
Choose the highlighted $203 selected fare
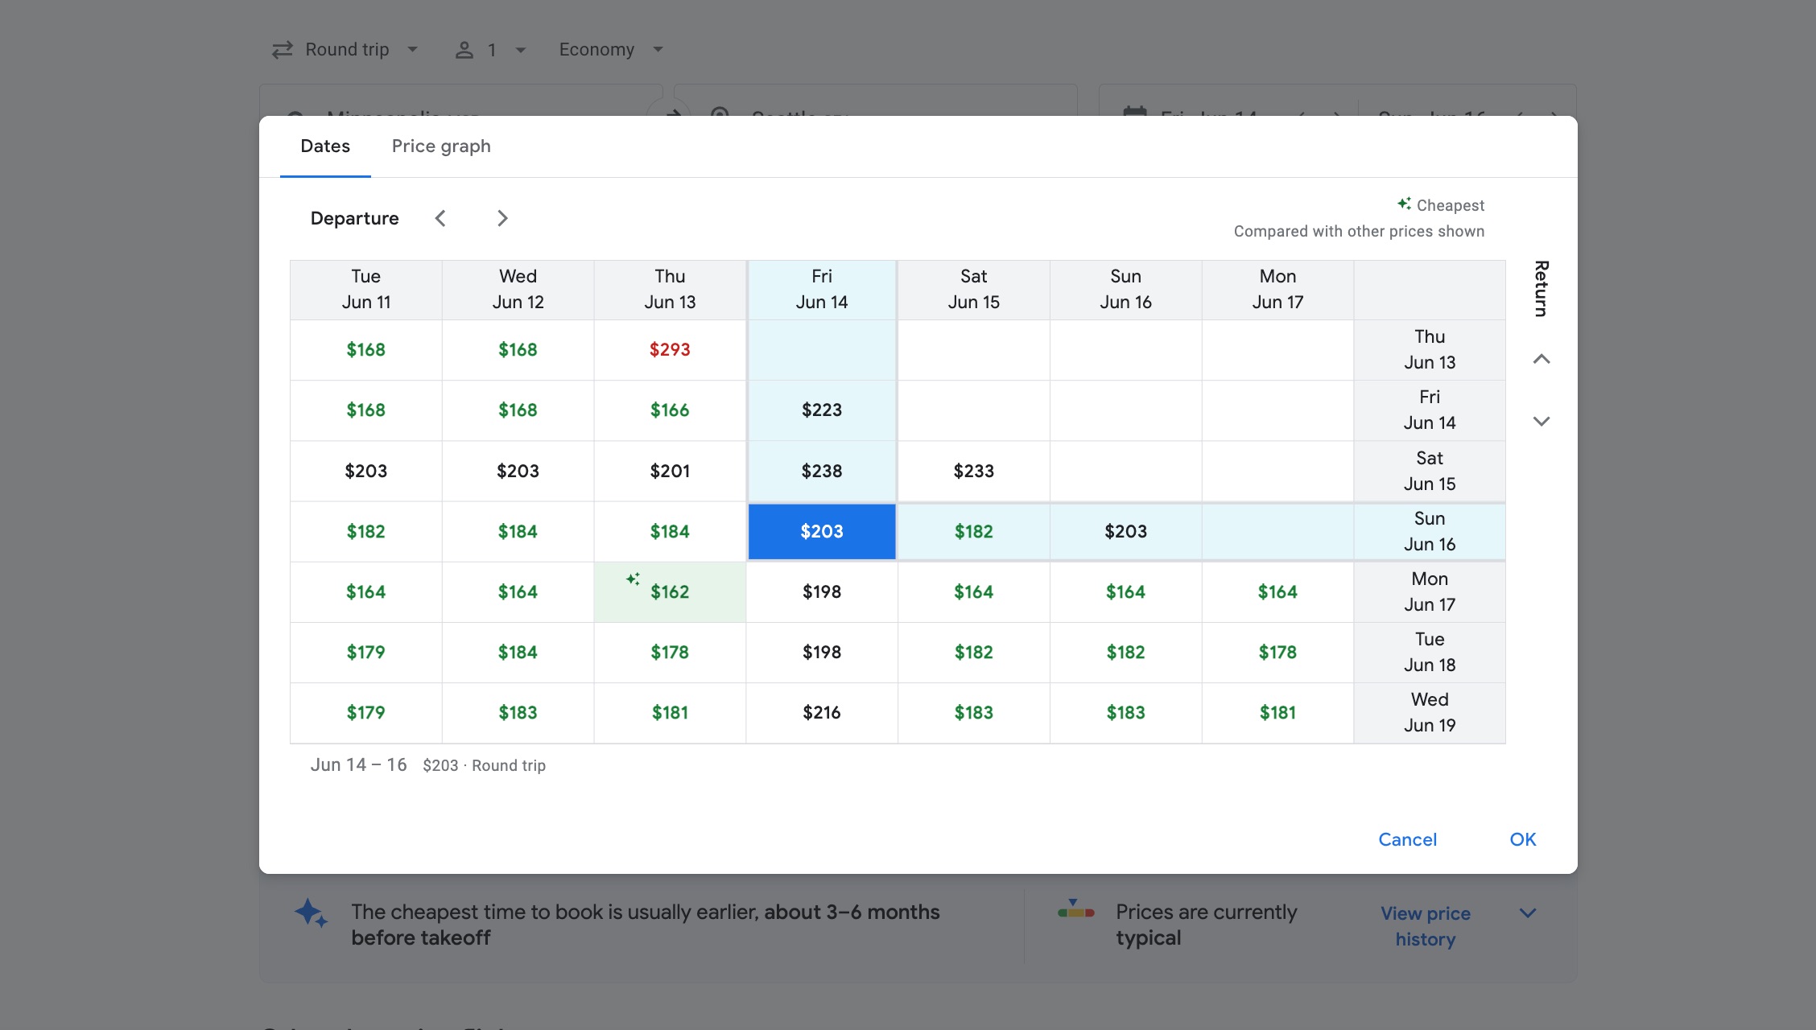tap(822, 531)
